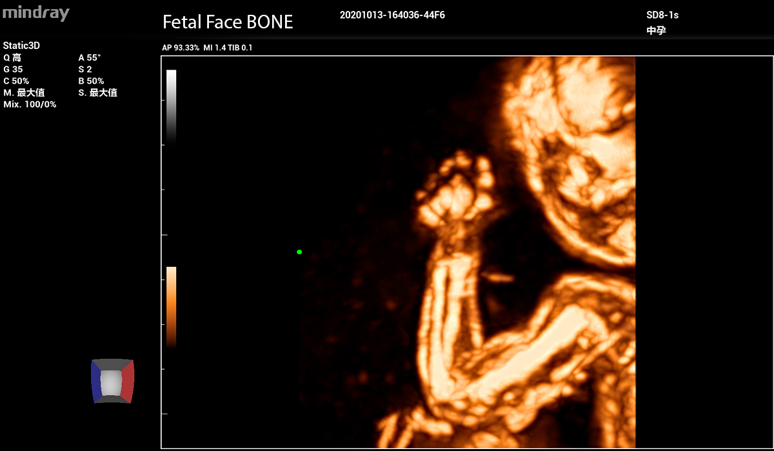Click the grayscale map bar
The height and width of the screenshot is (451, 774).
[171, 106]
